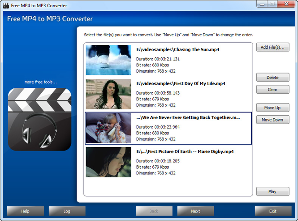The image size is (298, 221).
Task: Click 'Bit rate: 680 Kbps' of Chasing The Sun
Action: tap(152, 65)
